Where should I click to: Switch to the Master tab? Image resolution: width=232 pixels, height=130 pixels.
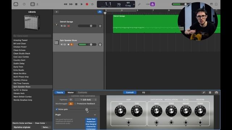click(71, 92)
